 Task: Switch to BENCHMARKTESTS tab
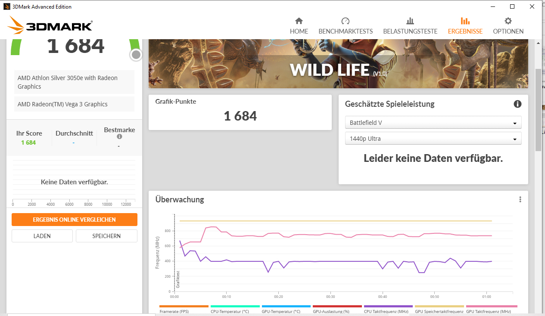tap(346, 26)
